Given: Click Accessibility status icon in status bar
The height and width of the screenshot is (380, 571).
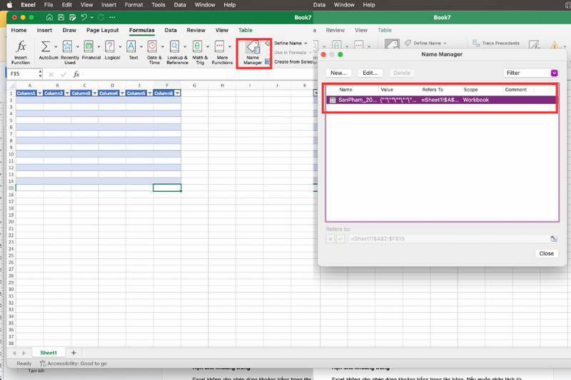Looking at the screenshot, I should (43, 364).
